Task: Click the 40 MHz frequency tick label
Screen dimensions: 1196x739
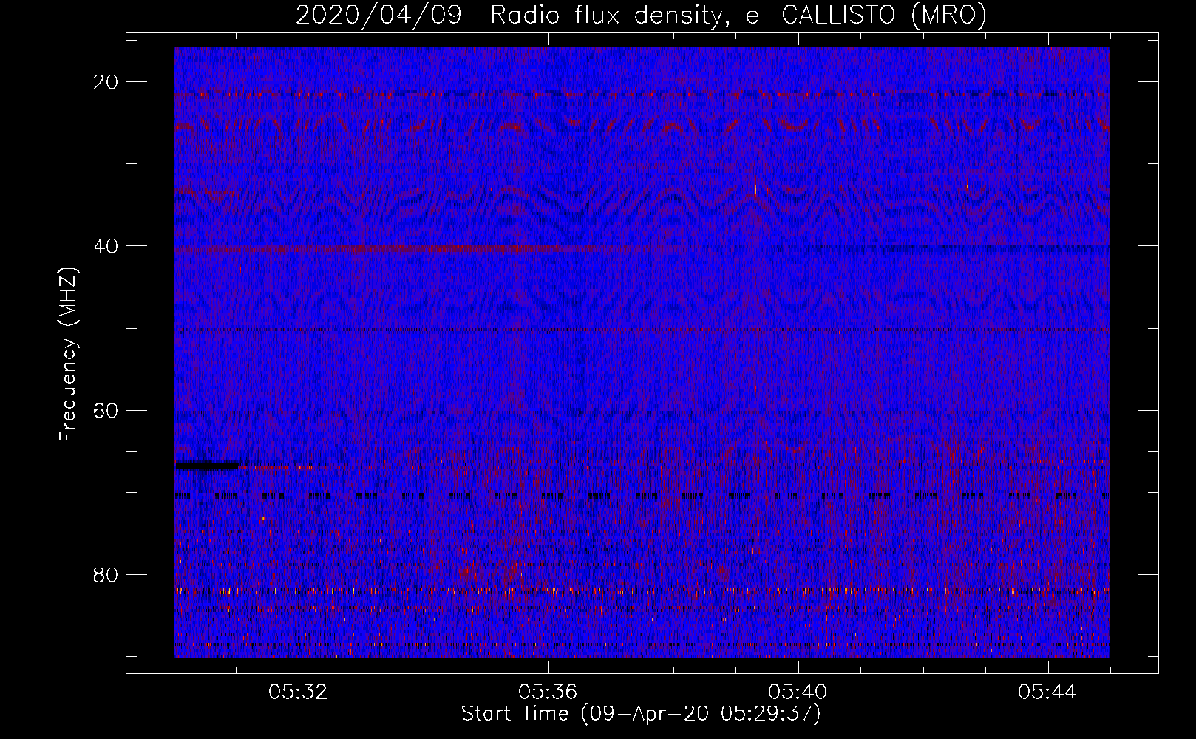Action: (106, 246)
